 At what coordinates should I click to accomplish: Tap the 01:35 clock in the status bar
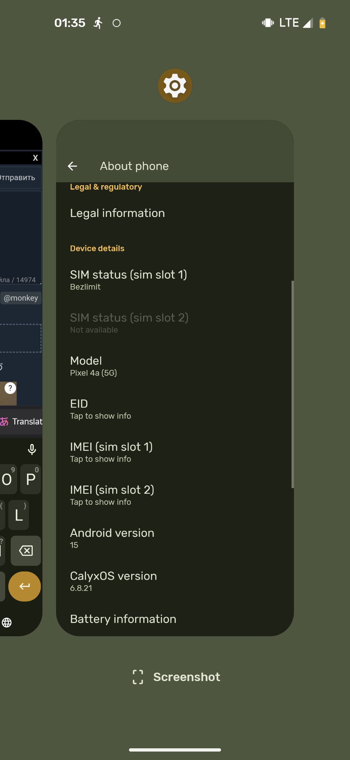[70, 23]
